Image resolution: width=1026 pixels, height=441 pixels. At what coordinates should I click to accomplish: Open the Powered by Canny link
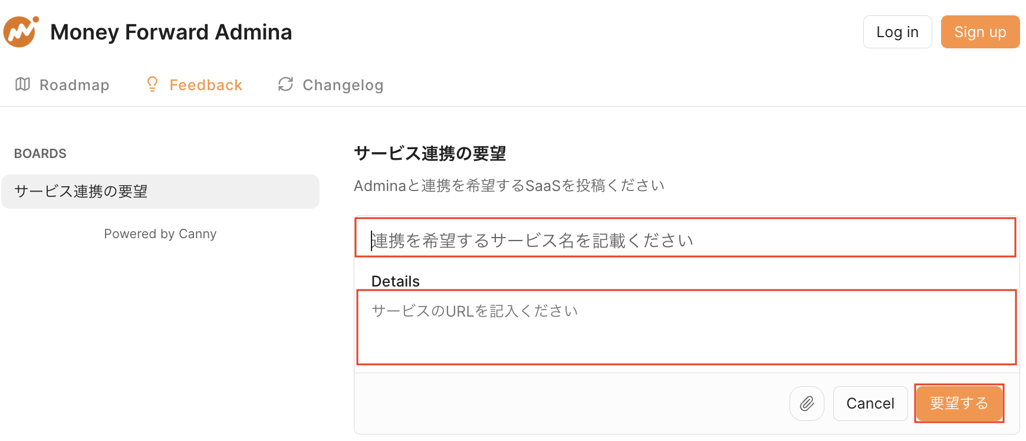pyautogui.click(x=160, y=234)
